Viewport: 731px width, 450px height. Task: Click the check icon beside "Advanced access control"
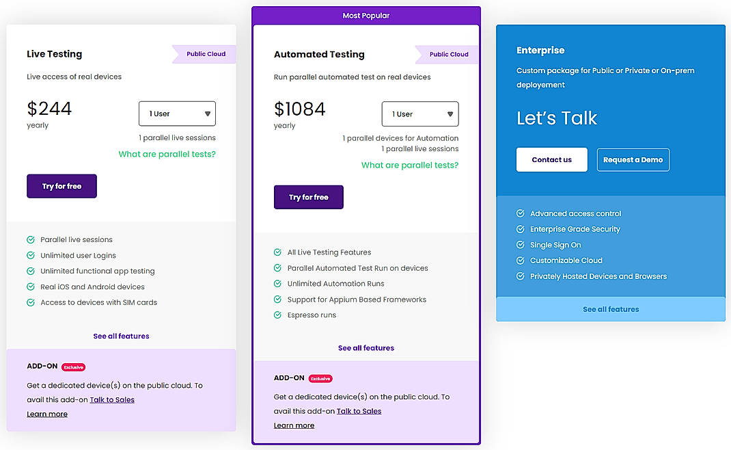(520, 213)
